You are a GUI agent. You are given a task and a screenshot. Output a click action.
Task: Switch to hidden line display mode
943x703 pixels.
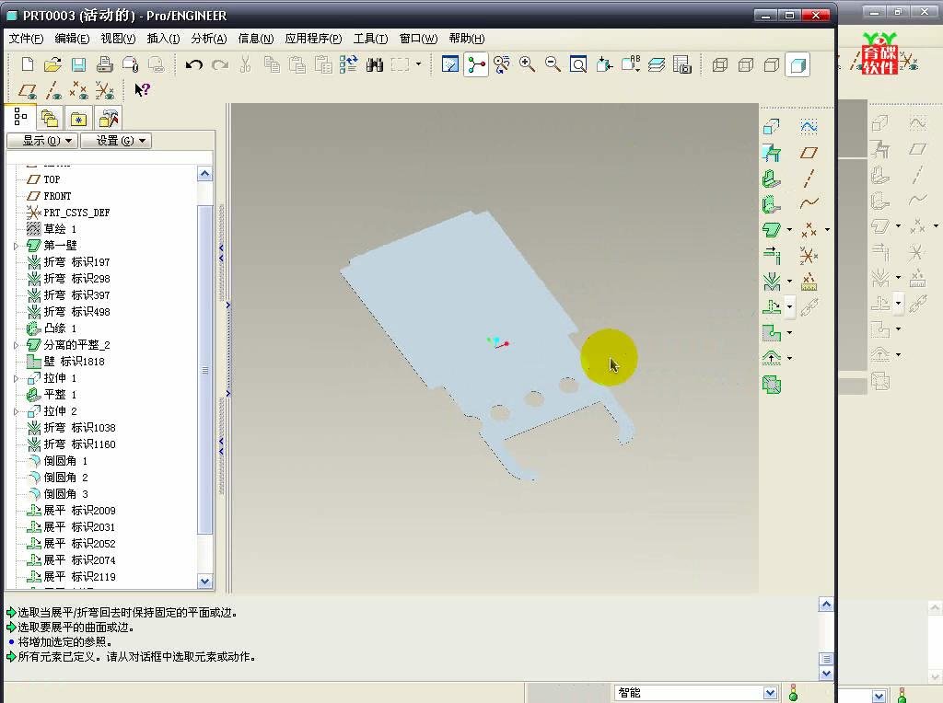pos(746,64)
